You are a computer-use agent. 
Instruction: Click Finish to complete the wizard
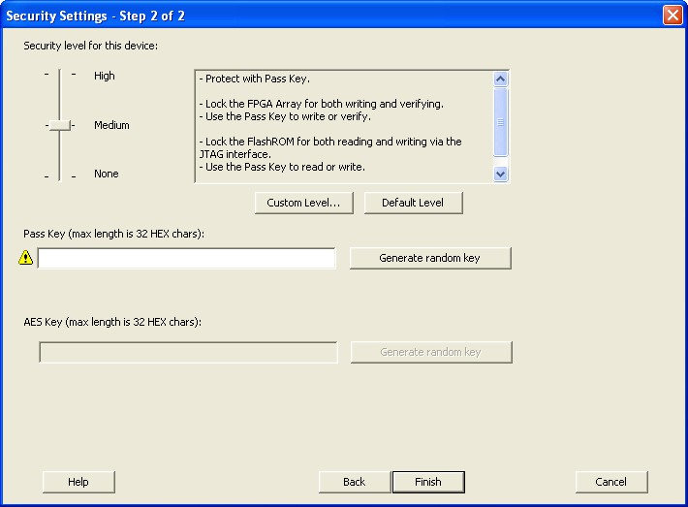tap(428, 482)
